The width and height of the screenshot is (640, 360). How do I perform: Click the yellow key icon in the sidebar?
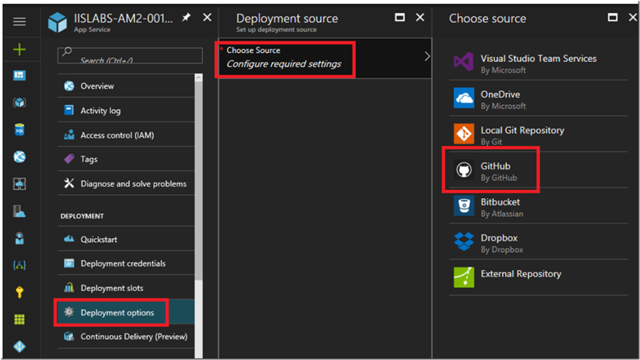(19, 292)
